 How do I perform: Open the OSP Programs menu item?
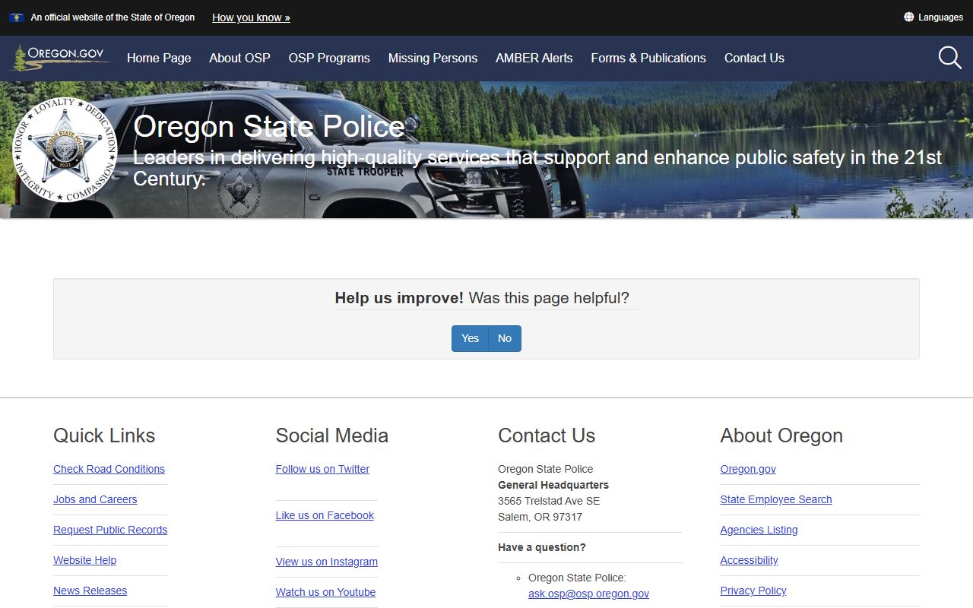(x=329, y=58)
